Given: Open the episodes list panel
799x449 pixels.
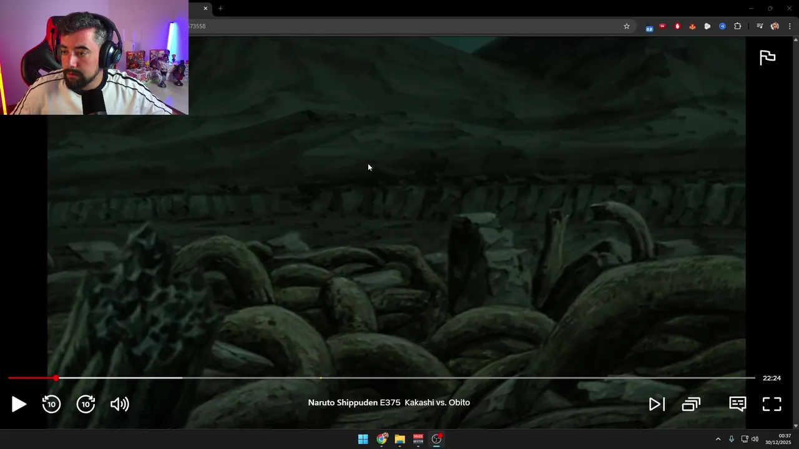Looking at the screenshot, I should tap(691, 404).
